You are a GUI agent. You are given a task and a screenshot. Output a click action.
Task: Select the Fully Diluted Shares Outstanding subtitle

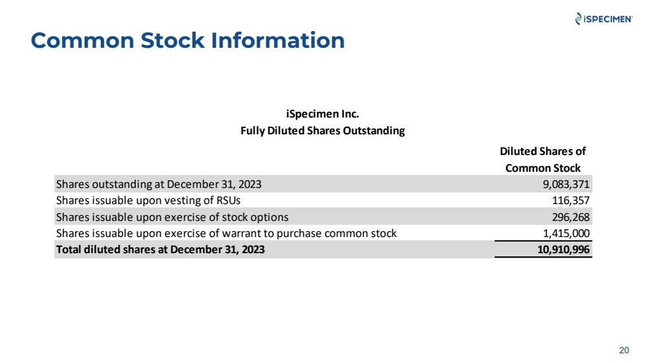pyautogui.click(x=323, y=130)
